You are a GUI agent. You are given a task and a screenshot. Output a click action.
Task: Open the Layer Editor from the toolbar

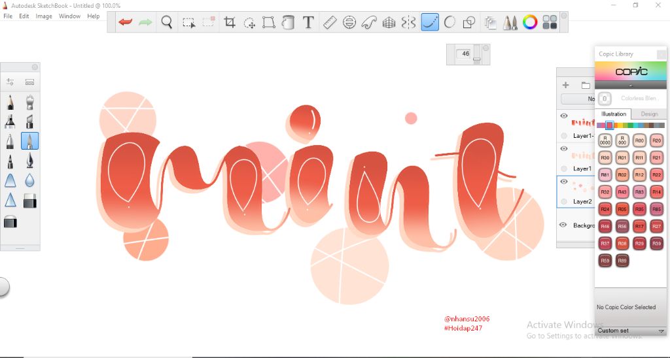(x=491, y=22)
